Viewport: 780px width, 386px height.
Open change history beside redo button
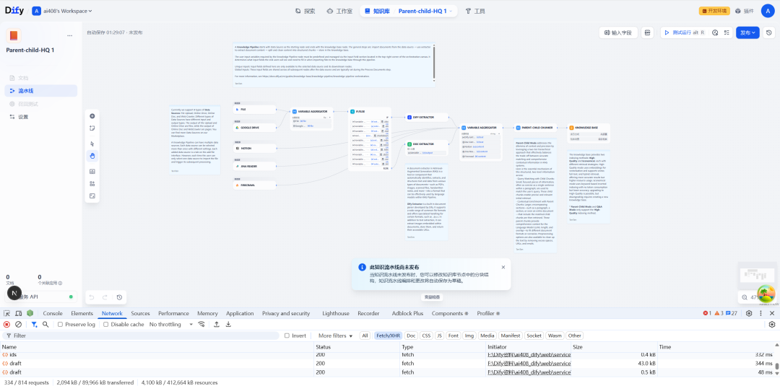[x=119, y=297]
